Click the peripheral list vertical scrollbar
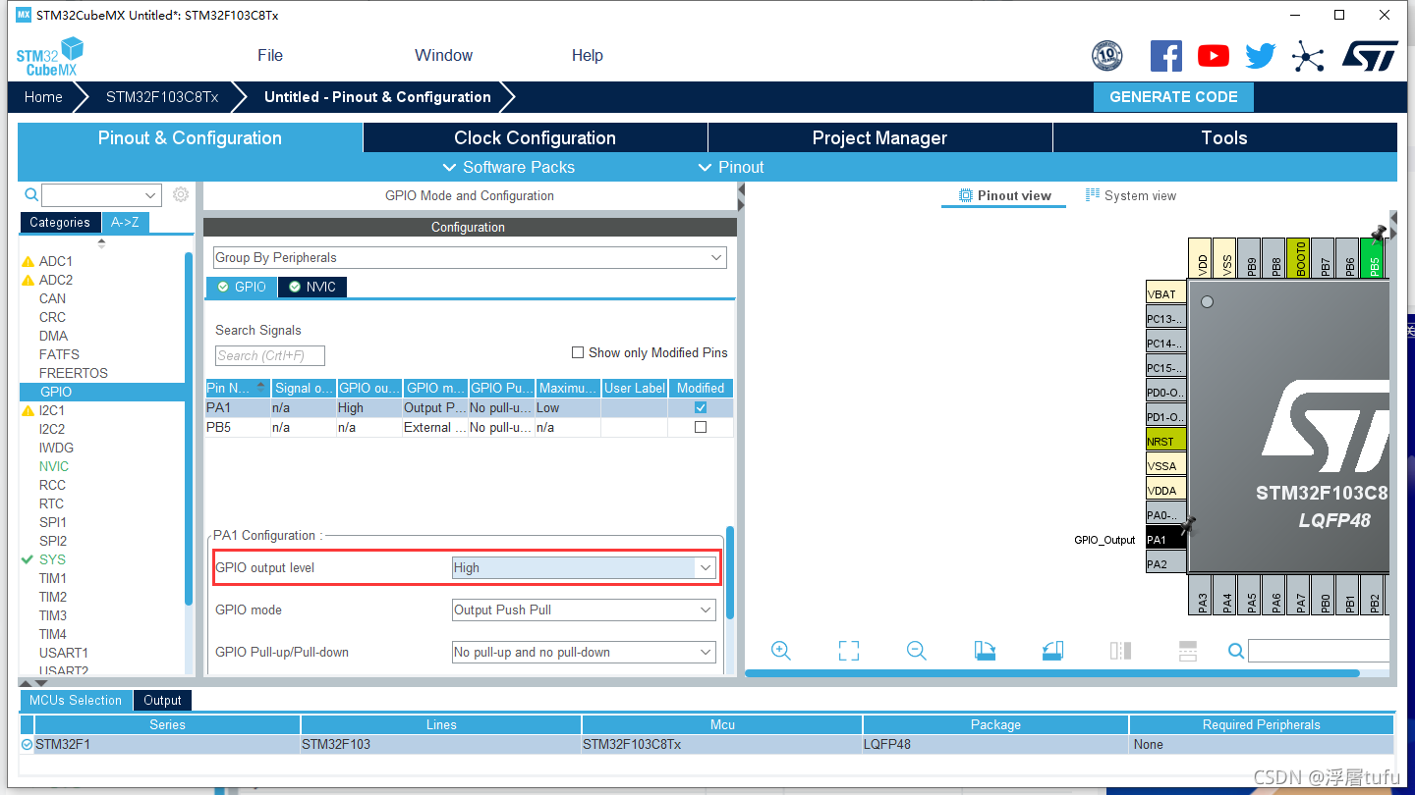 click(189, 429)
